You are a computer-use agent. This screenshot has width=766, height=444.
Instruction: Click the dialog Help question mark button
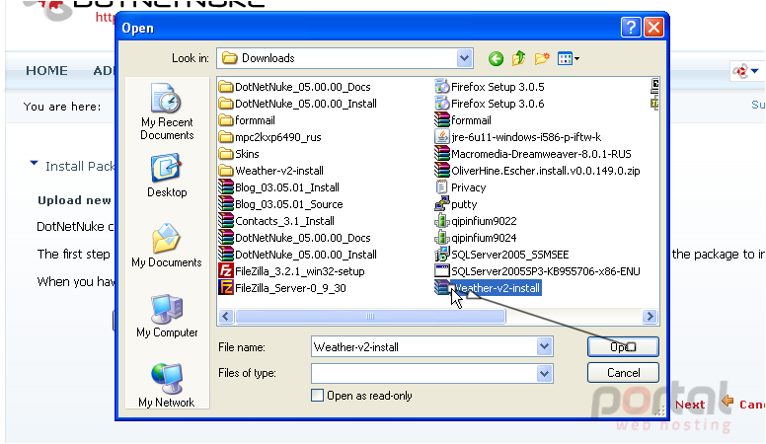(631, 28)
